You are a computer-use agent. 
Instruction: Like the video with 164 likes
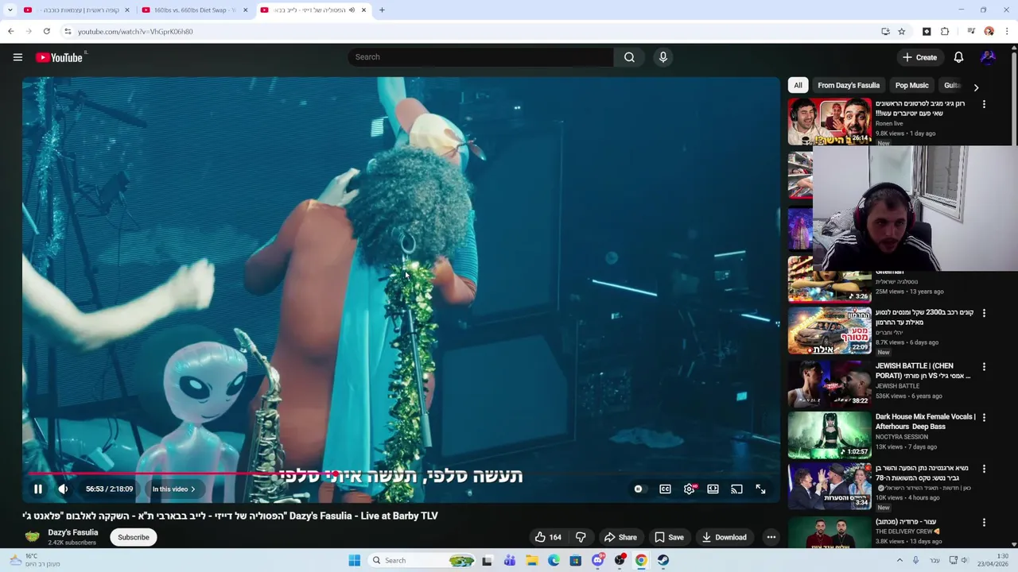[x=548, y=537]
